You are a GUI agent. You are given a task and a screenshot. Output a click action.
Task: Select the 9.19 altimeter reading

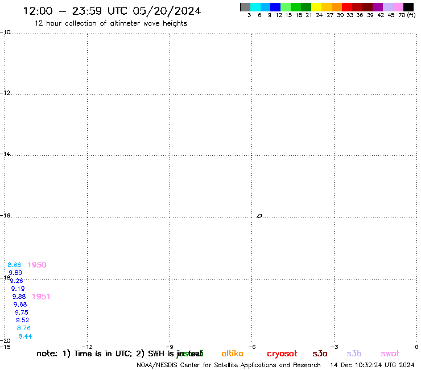tap(18, 289)
